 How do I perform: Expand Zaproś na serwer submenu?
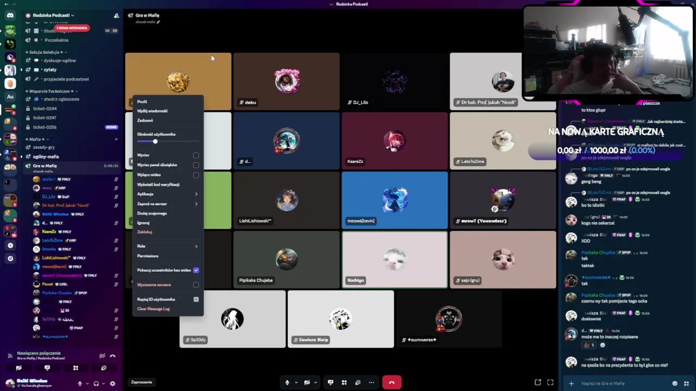click(x=167, y=204)
